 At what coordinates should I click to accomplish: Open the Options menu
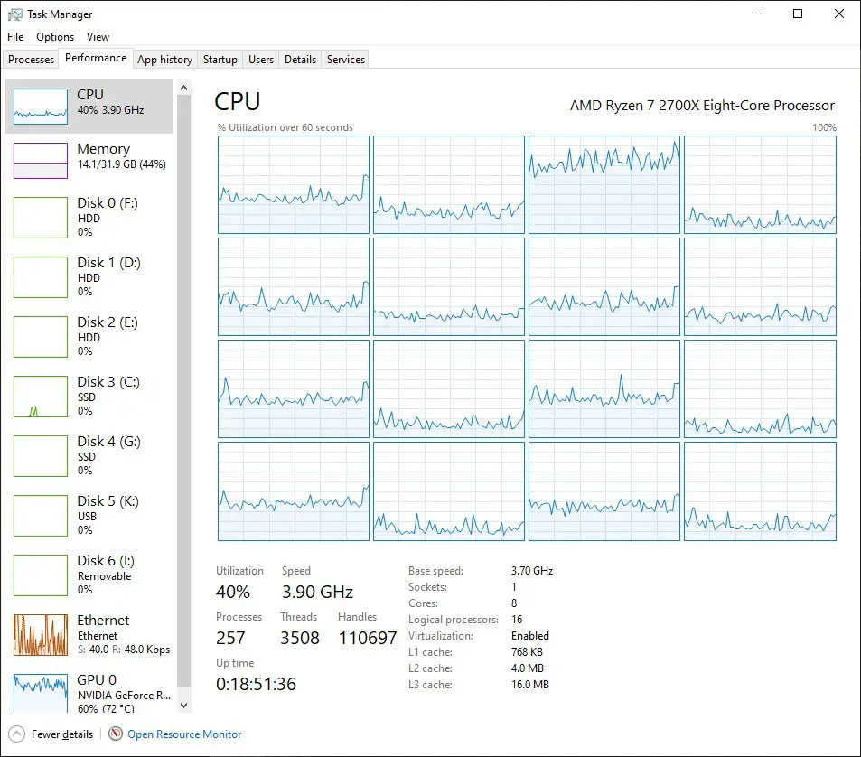point(55,37)
